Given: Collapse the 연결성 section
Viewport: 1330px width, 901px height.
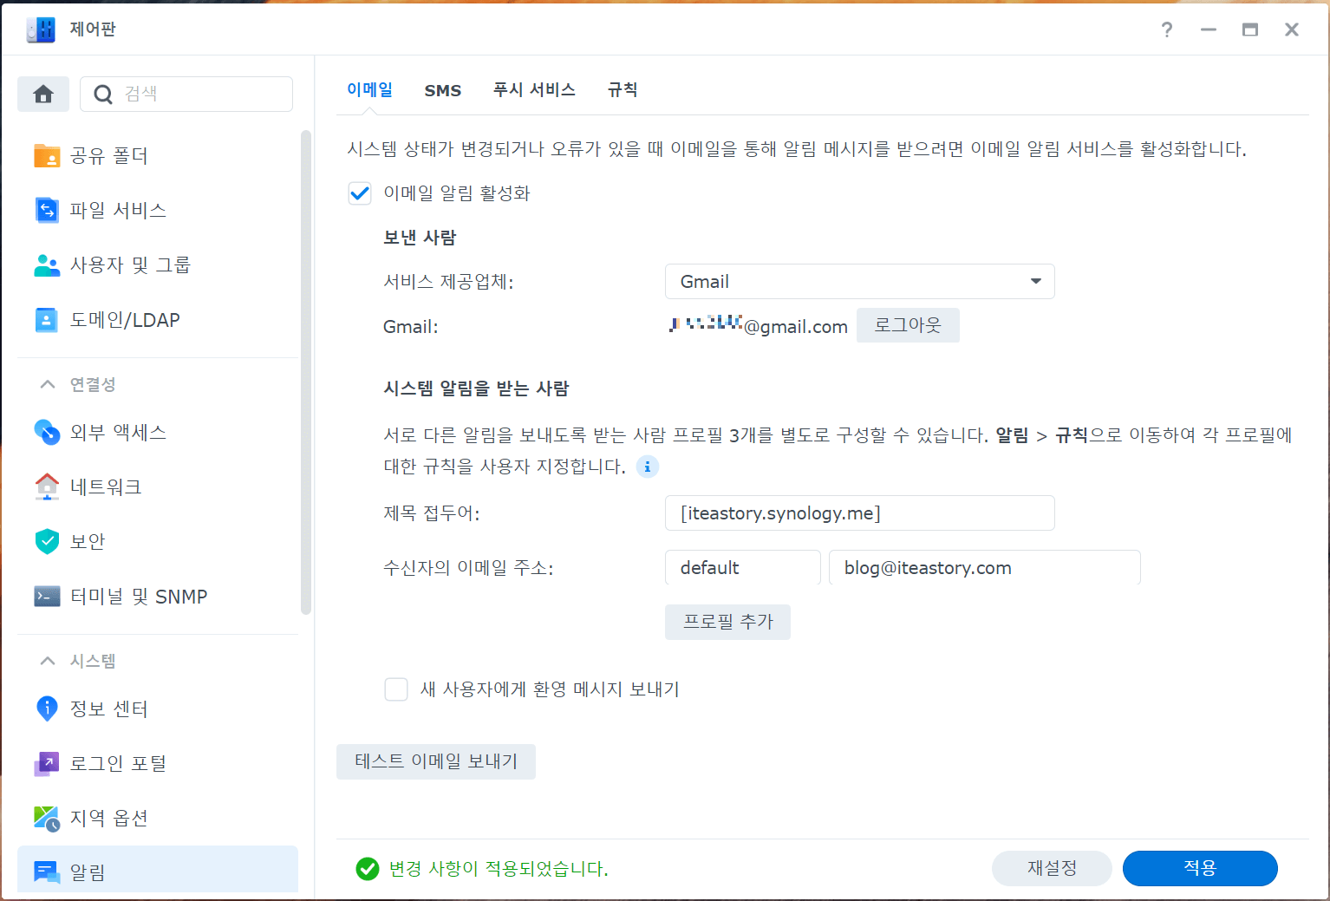Looking at the screenshot, I should click(48, 384).
